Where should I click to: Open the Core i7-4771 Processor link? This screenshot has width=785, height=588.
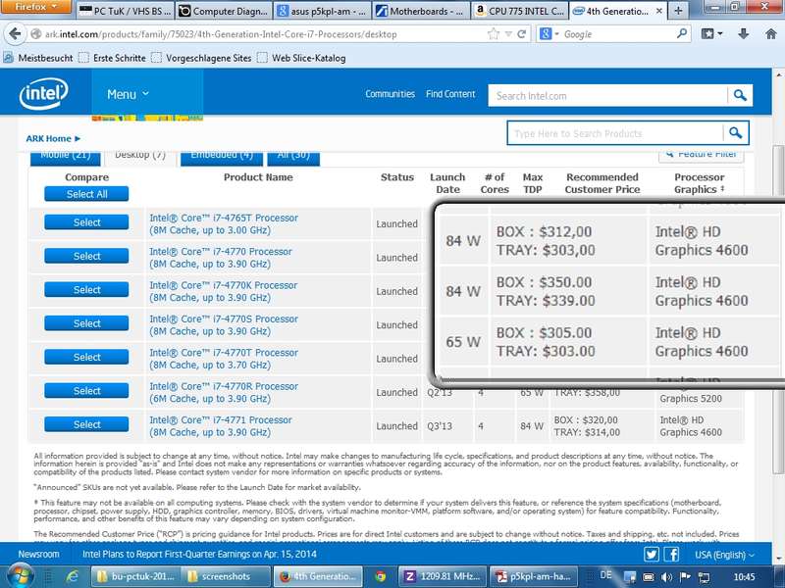[221, 426]
